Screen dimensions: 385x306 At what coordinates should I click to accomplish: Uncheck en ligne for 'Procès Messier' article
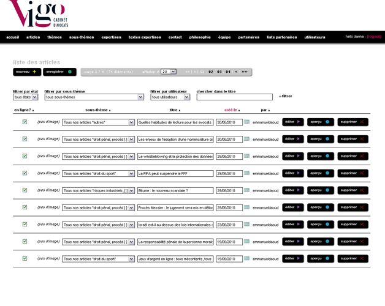pyautogui.click(x=25, y=207)
